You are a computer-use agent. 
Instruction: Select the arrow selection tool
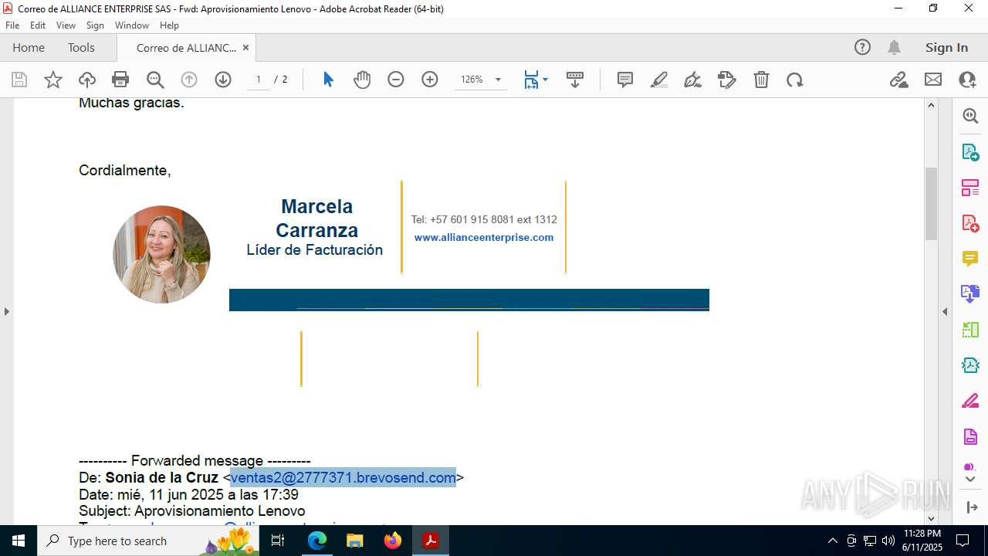click(328, 80)
